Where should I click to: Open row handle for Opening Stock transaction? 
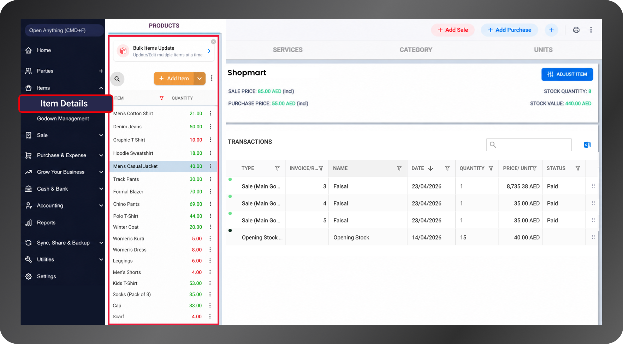(593, 237)
